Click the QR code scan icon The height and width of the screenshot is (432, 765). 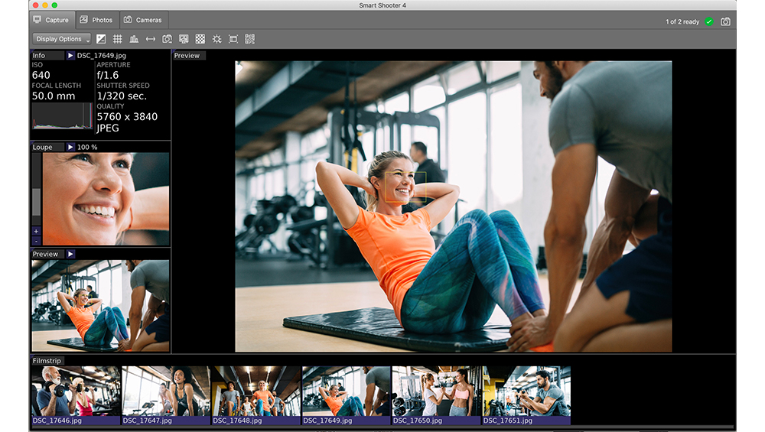click(x=250, y=39)
